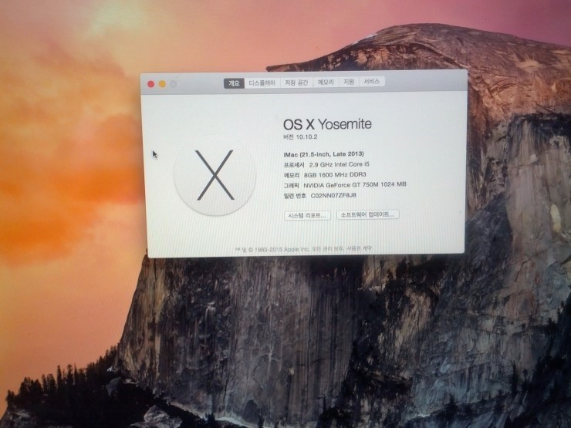The image size is (571, 428).
Task: Open the 지원 support tab
Action: click(x=349, y=82)
